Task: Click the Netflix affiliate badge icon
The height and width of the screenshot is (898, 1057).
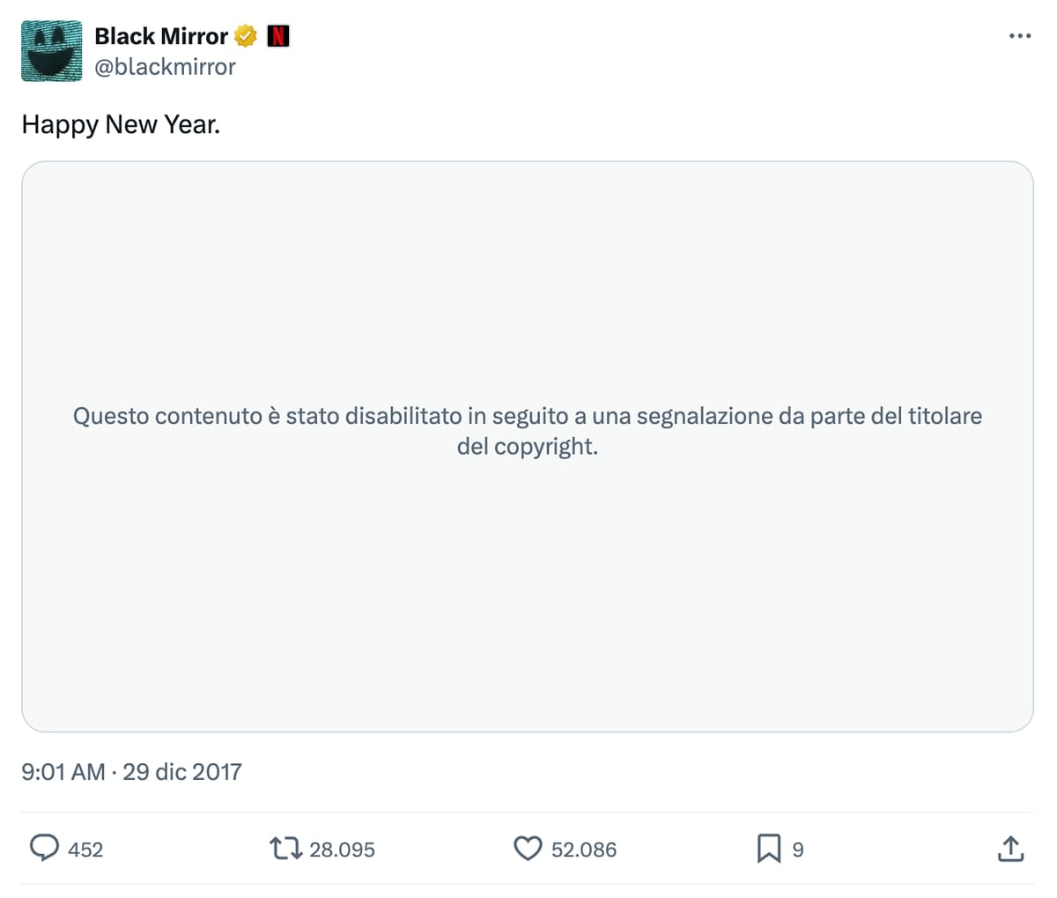Action: pyautogui.click(x=278, y=36)
